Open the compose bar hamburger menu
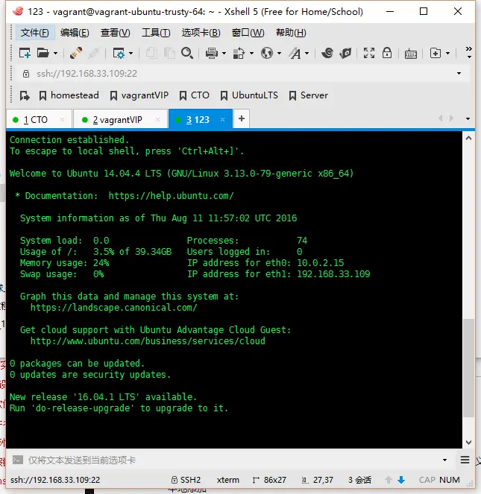Image resolution: width=481 pixels, height=494 pixels. tap(465, 460)
